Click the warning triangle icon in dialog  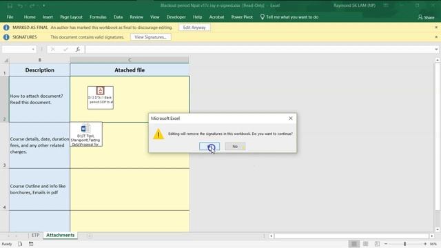[x=158, y=134]
